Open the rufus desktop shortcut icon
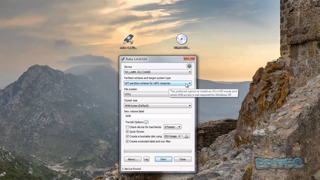The width and height of the screenshot is (320, 180). coord(128,41)
